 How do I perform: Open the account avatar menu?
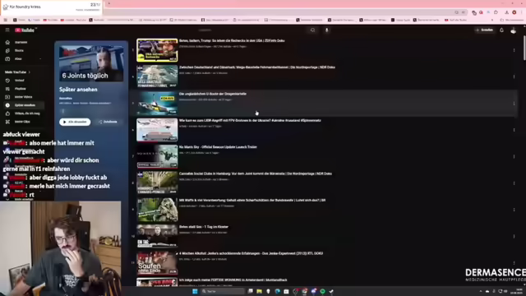pos(513,30)
